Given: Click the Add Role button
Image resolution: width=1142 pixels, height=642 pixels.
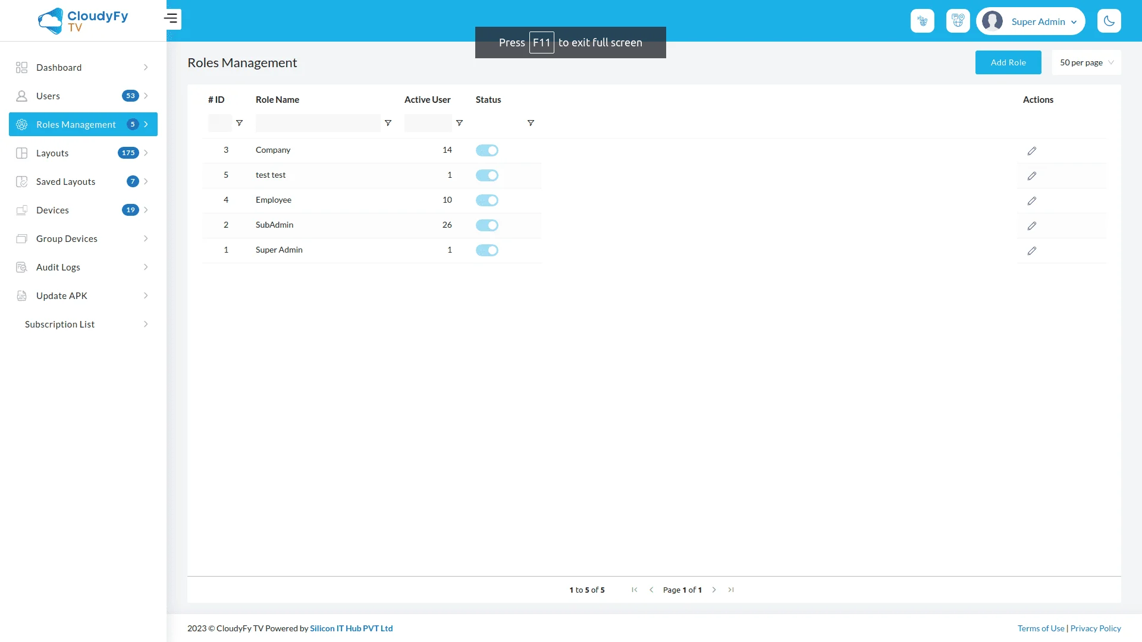Looking at the screenshot, I should point(1008,62).
